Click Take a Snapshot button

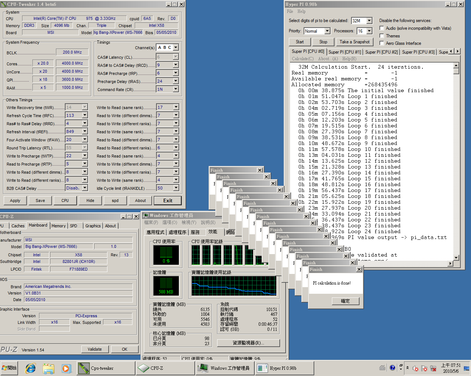coord(354,42)
